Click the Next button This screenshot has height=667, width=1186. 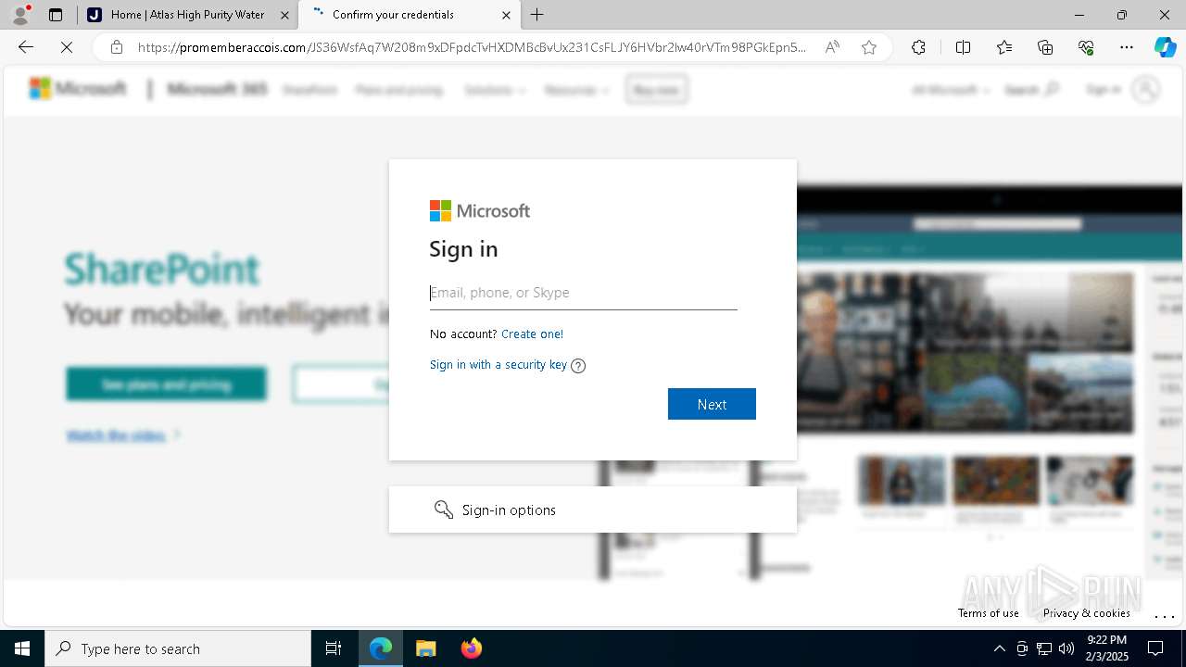click(x=712, y=404)
